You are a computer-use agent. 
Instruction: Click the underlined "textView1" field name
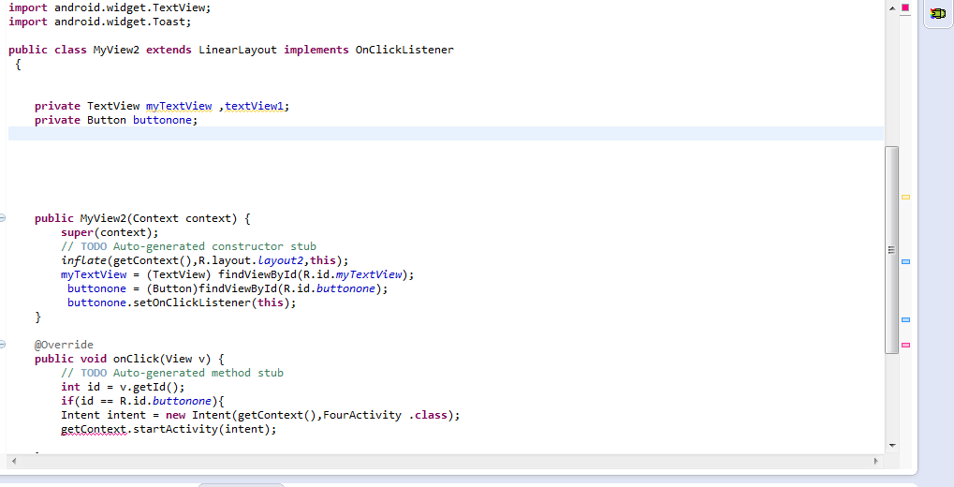pos(255,106)
